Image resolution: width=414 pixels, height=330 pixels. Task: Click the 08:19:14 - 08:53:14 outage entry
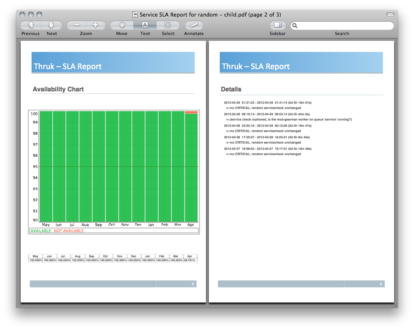click(267, 114)
